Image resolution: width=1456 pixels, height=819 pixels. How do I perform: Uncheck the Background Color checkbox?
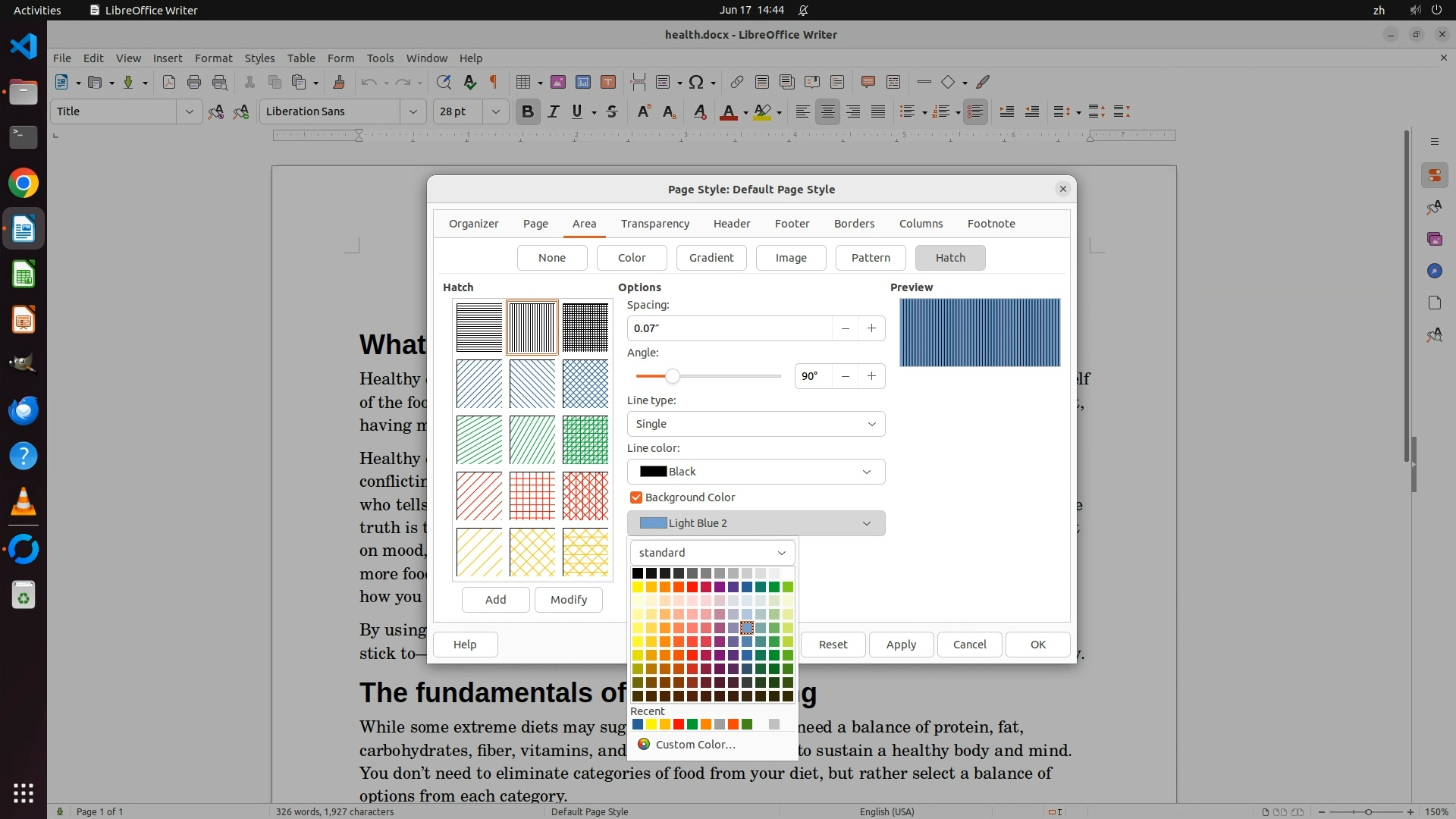(x=636, y=497)
